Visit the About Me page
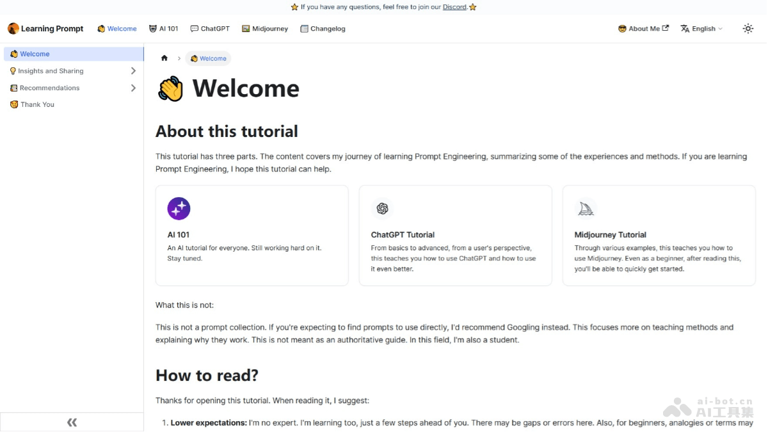The image size is (768, 432). point(642,28)
